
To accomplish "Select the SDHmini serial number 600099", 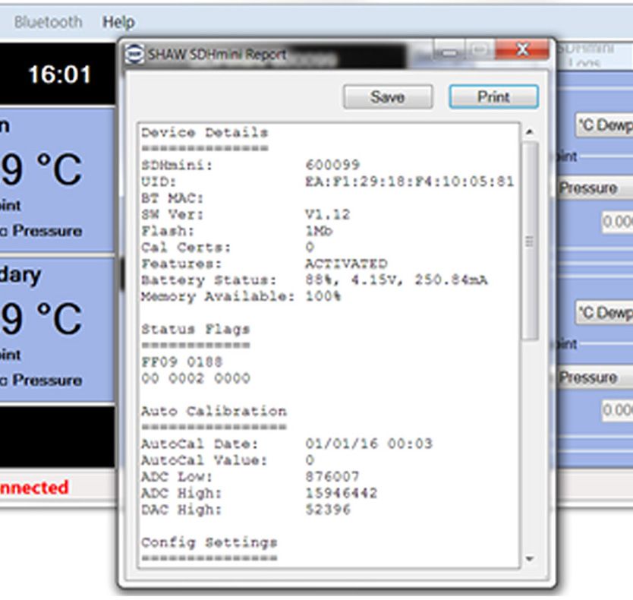I will click(332, 165).
